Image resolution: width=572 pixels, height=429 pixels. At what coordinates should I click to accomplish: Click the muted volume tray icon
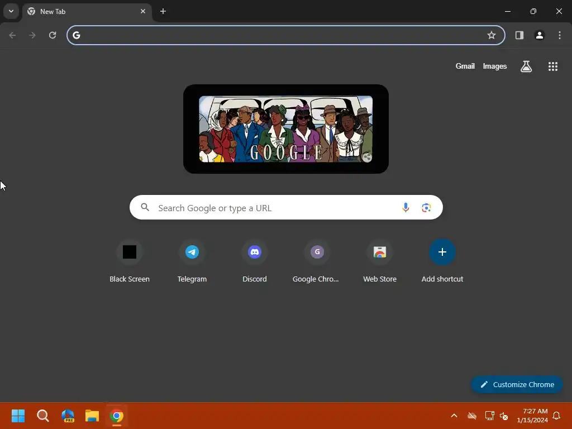(x=504, y=416)
